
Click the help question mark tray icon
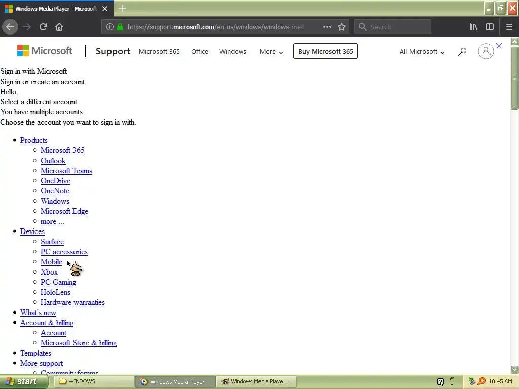[x=440, y=382]
